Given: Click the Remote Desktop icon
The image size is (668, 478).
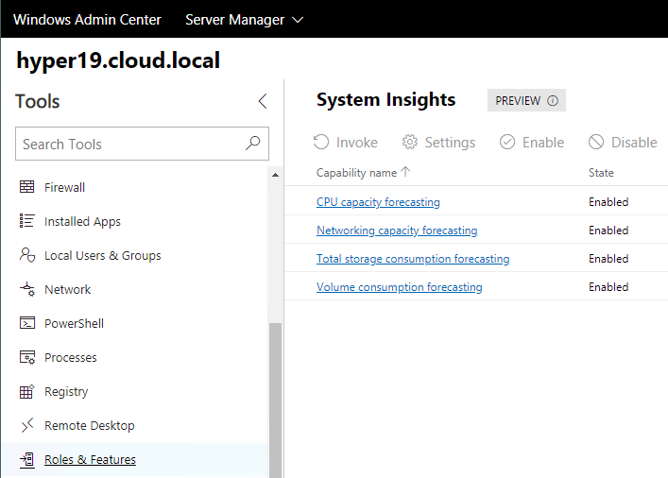Looking at the screenshot, I should pyautogui.click(x=26, y=425).
